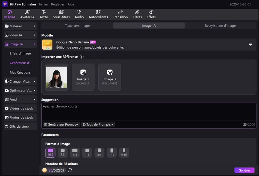This screenshot has height=176, width=259.
Task: Expand the model selection dropdown
Action: [250, 44]
